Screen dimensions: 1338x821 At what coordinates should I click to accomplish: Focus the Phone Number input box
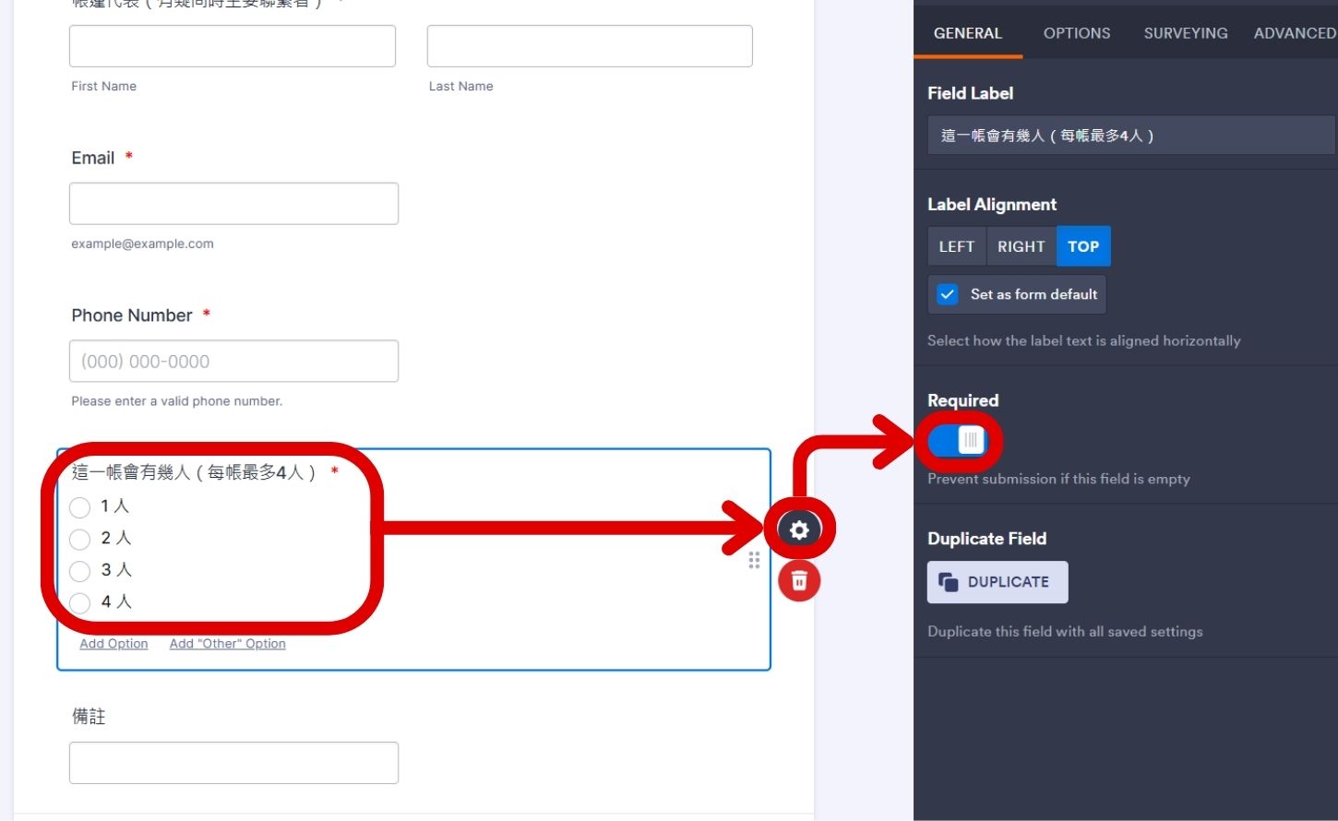233,361
